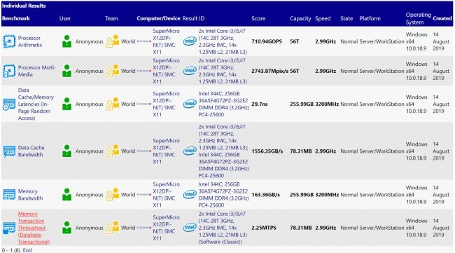Sort results by the Created column header

[442, 18]
